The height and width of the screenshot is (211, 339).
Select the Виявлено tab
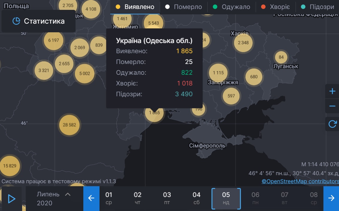(135, 7)
